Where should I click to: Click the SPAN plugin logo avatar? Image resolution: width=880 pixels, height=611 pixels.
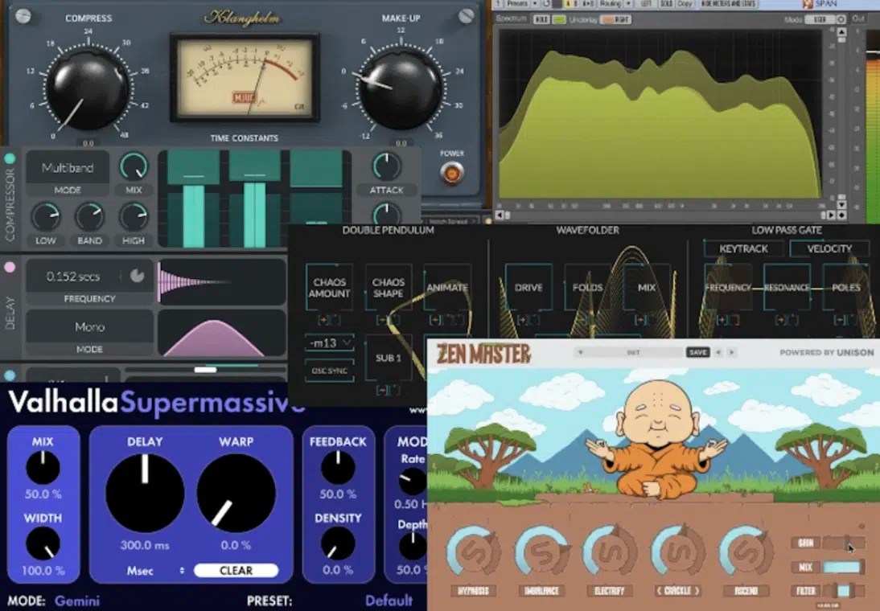tap(808, 4)
